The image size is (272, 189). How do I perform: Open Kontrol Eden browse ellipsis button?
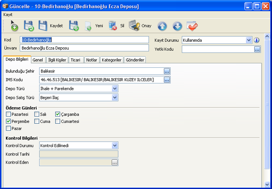tap(114, 162)
